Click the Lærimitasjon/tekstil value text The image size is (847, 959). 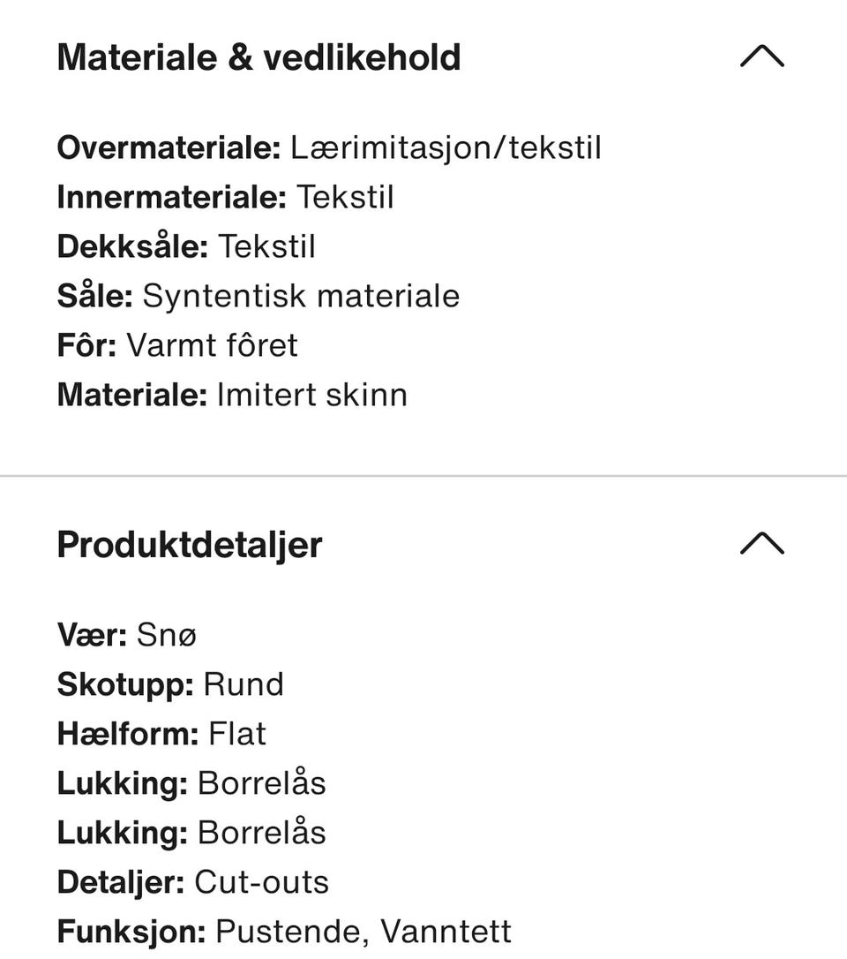point(446,147)
